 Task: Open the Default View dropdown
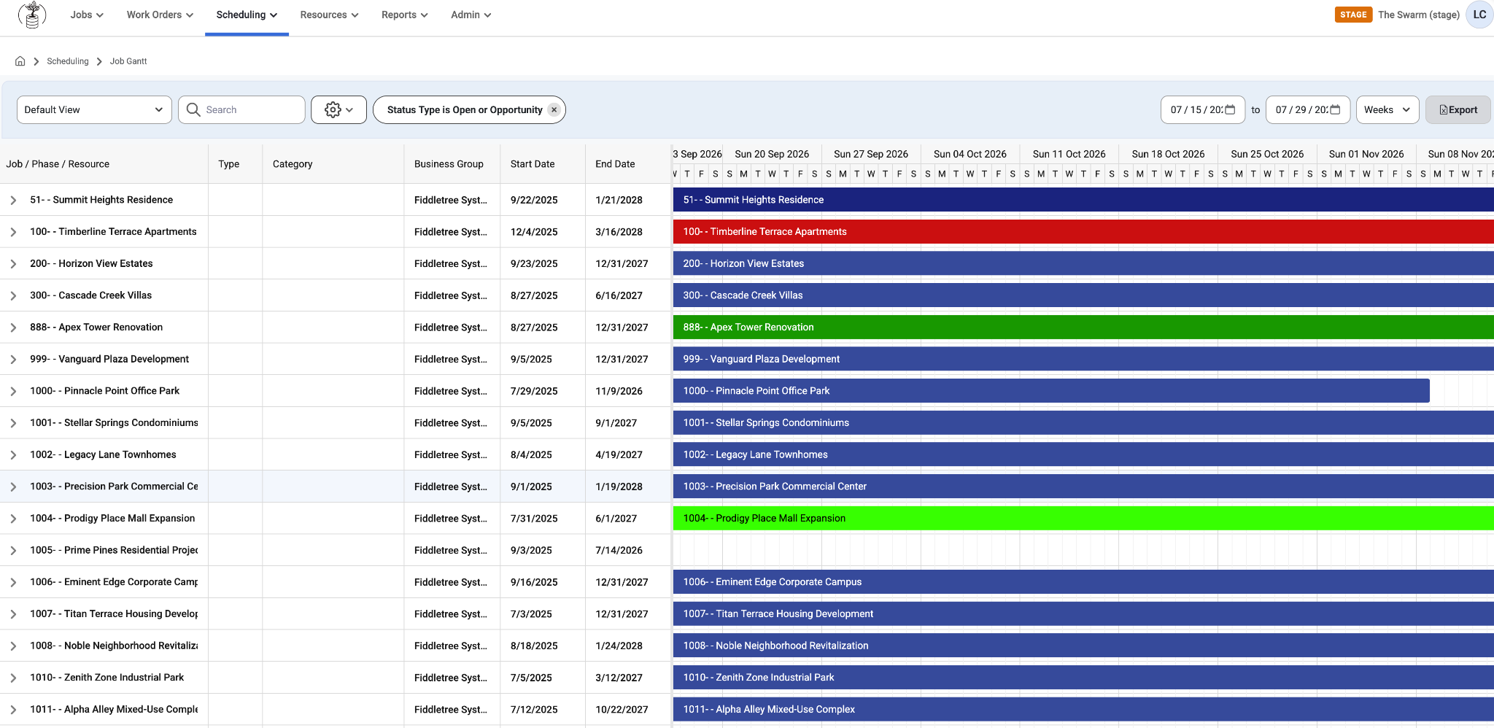click(x=94, y=109)
